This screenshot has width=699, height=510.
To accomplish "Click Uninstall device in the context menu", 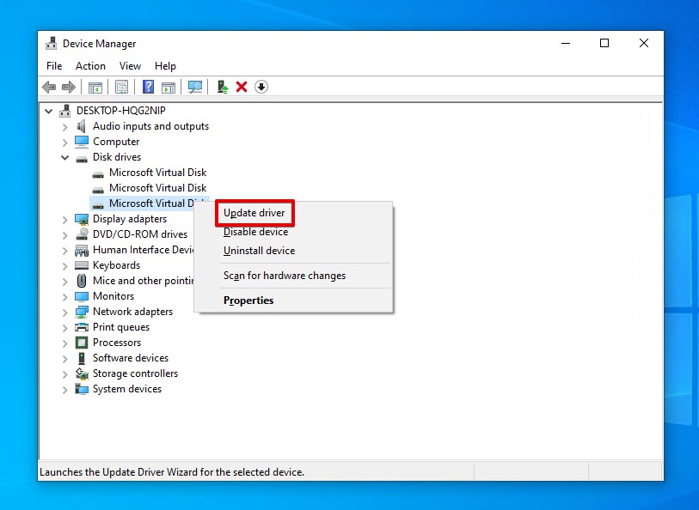I will 259,251.
